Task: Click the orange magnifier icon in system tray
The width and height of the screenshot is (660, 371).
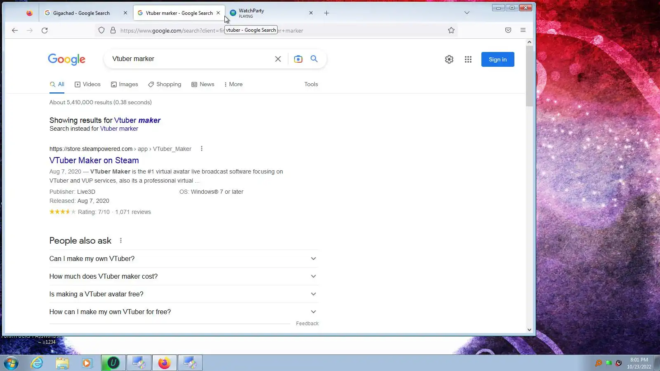Action: pos(598,363)
